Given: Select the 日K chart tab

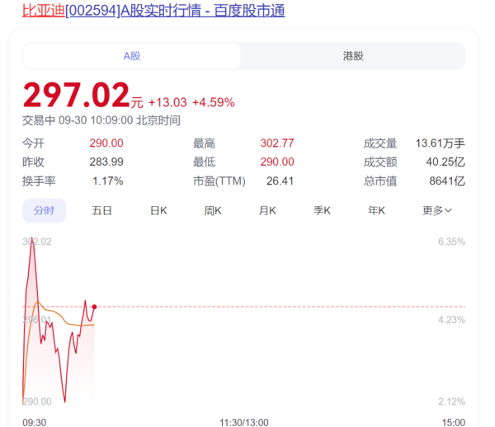Looking at the screenshot, I should pyautogui.click(x=158, y=210).
